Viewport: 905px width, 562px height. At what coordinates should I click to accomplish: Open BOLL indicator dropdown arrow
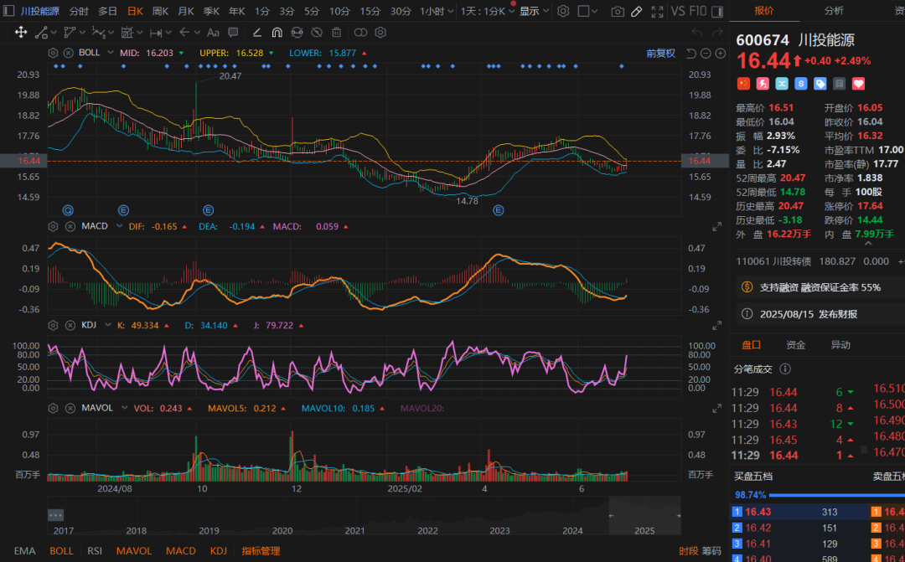pyautogui.click(x=111, y=53)
